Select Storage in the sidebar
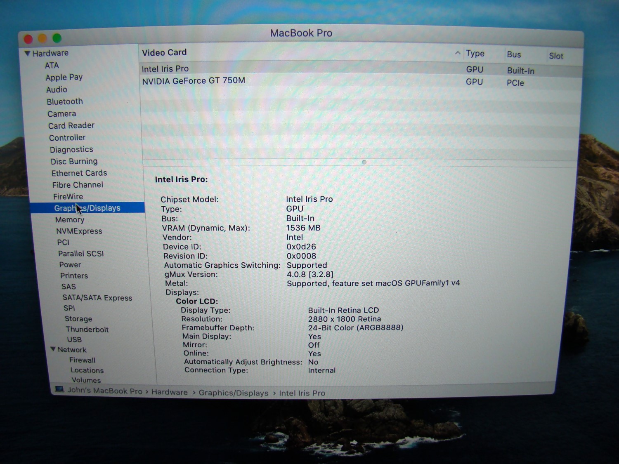This screenshot has height=464, width=619. (x=78, y=319)
